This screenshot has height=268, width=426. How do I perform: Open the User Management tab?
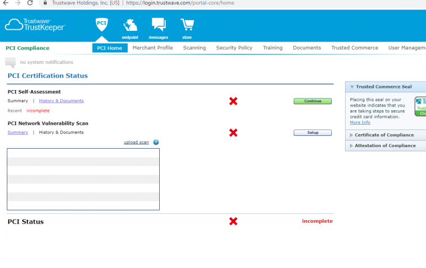coord(407,48)
